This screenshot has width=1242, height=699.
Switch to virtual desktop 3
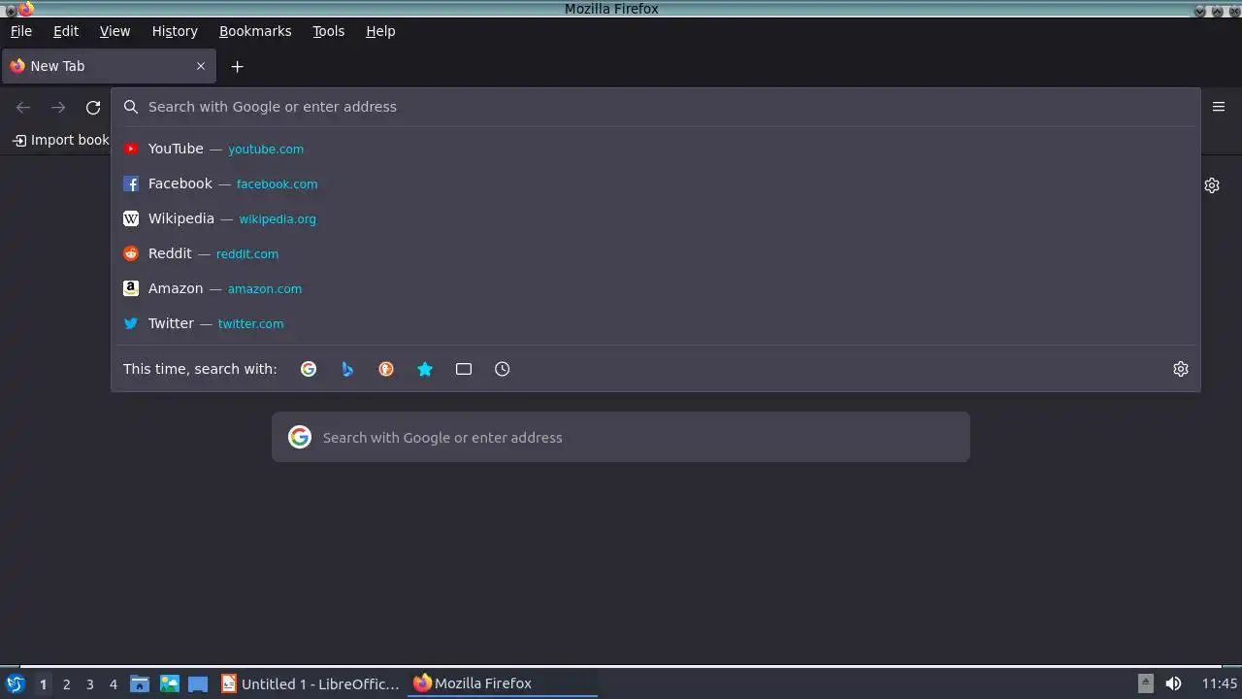[89, 683]
